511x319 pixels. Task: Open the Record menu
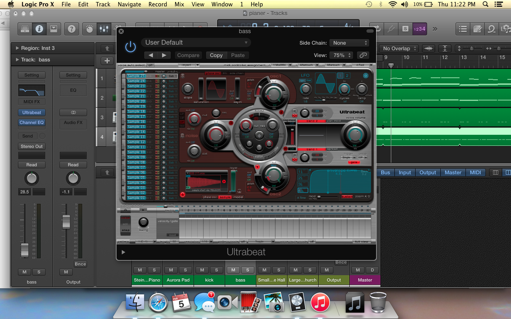(158, 4)
